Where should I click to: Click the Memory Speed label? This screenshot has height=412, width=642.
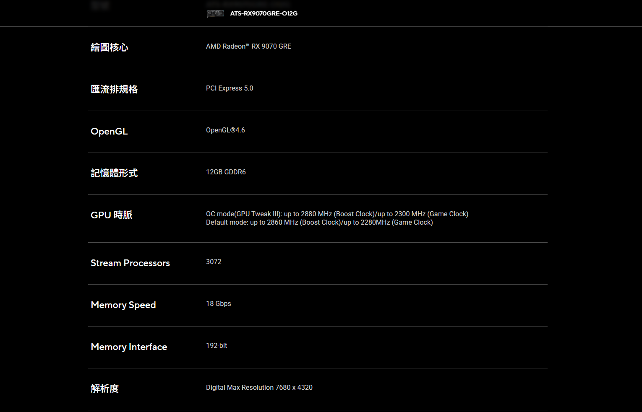point(123,305)
